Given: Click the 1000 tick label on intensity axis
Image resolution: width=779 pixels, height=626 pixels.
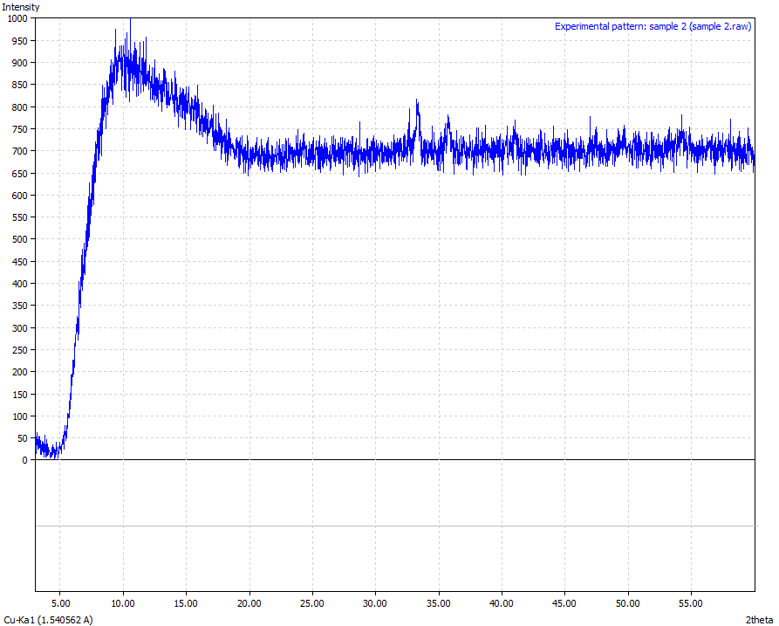Looking at the screenshot, I should pyautogui.click(x=17, y=18).
